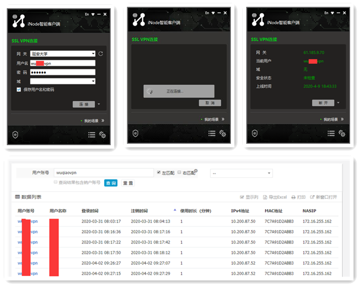Select logout time 2020-04-02 09:27:07
This screenshot has height=285, width=361.
tap(151, 263)
